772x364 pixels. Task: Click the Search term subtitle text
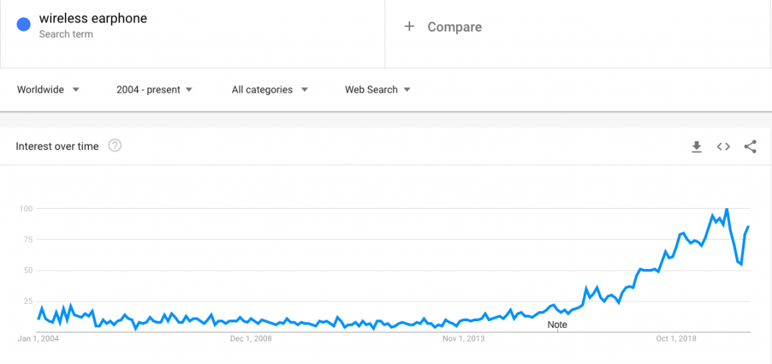(x=66, y=35)
